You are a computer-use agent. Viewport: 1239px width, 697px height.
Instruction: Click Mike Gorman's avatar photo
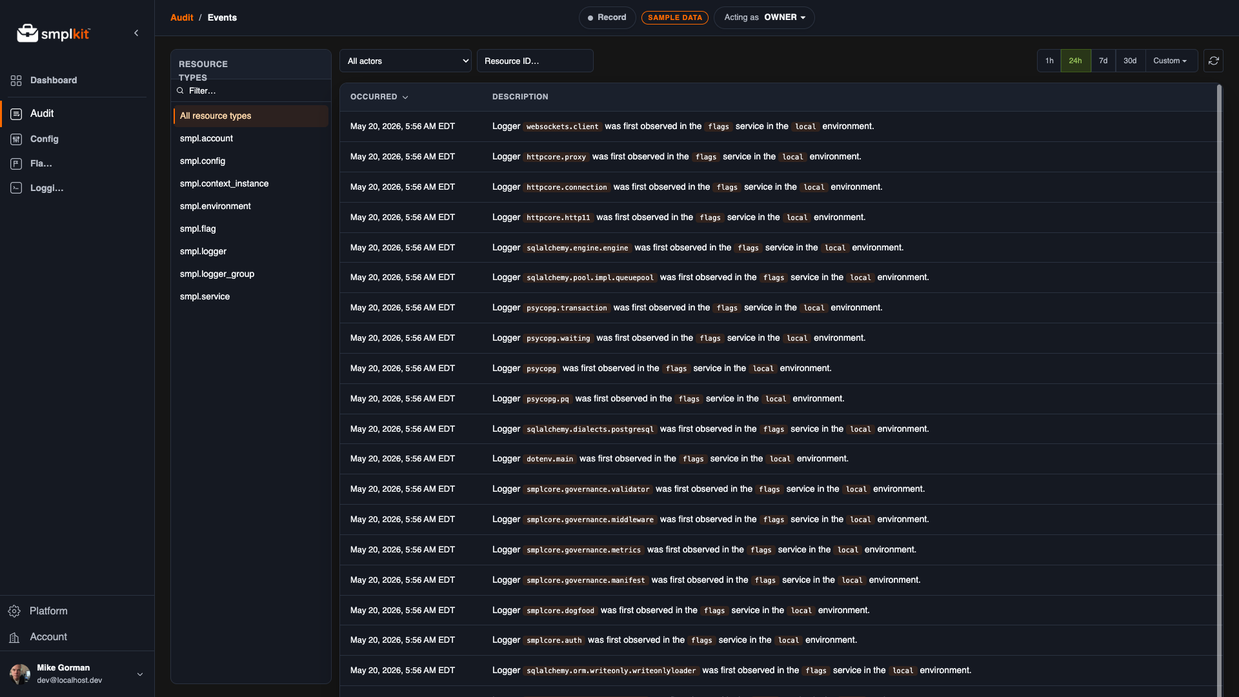[x=20, y=674]
